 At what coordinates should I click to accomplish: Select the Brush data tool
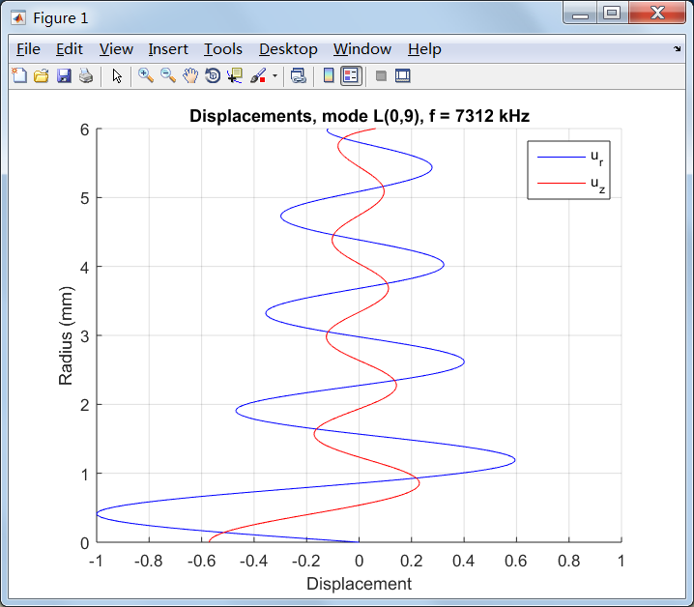coord(258,75)
